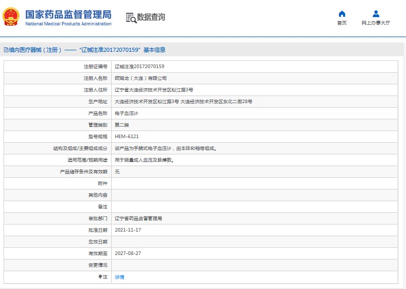Select address 辽宁省大连经济技术开发区松江路3号

[x=154, y=90]
